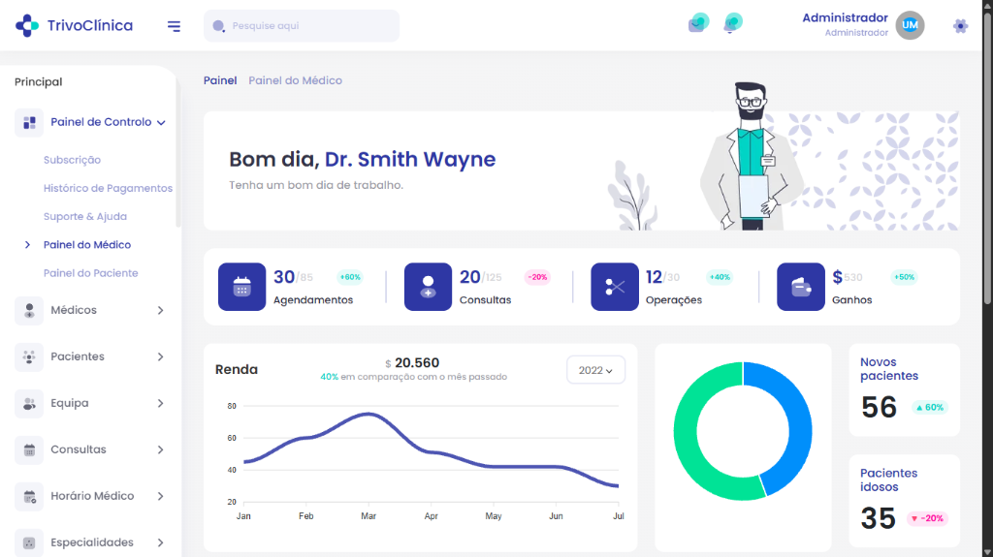The height and width of the screenshot is (557, 993).
Task: Click the TrivoClínica brand name
Action: pyautogui.click(x=90, y=26)
